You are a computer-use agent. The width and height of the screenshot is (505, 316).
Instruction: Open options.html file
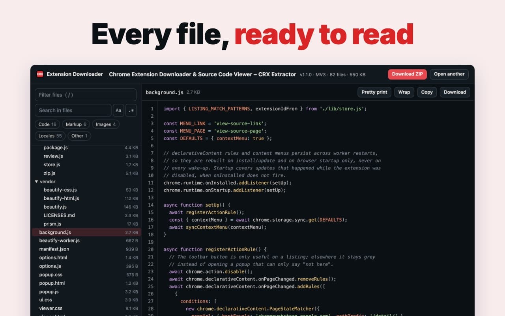86,258
